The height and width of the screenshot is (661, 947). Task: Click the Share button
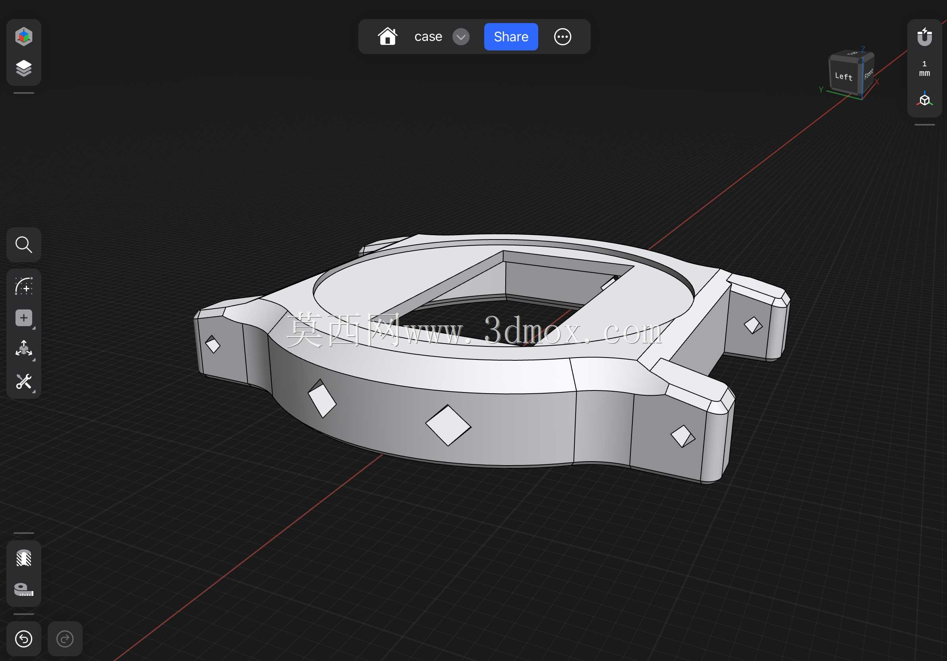tap(510, 37)
